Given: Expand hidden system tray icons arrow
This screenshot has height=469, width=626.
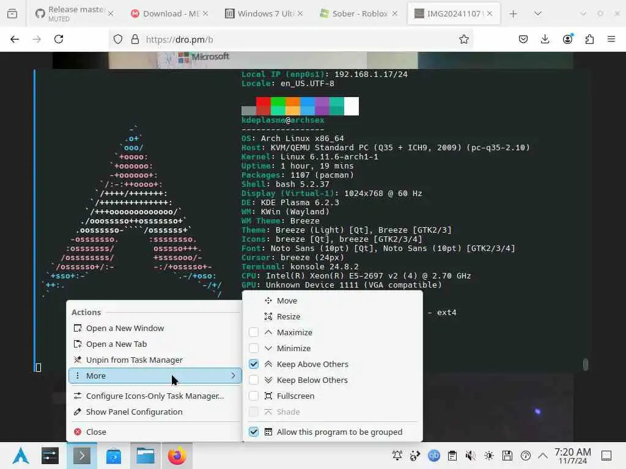Looking at the screenshot, I should tap(543, 456).
